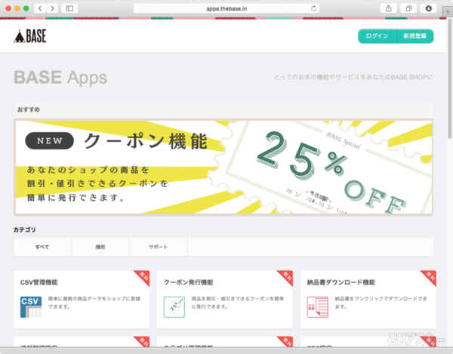The image size is (453, 354).
Task: Open the 納品書ダウンロード機能 app title
Action: point(341,282)
